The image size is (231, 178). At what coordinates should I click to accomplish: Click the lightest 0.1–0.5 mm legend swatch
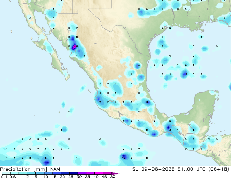[x=6, y=173]
